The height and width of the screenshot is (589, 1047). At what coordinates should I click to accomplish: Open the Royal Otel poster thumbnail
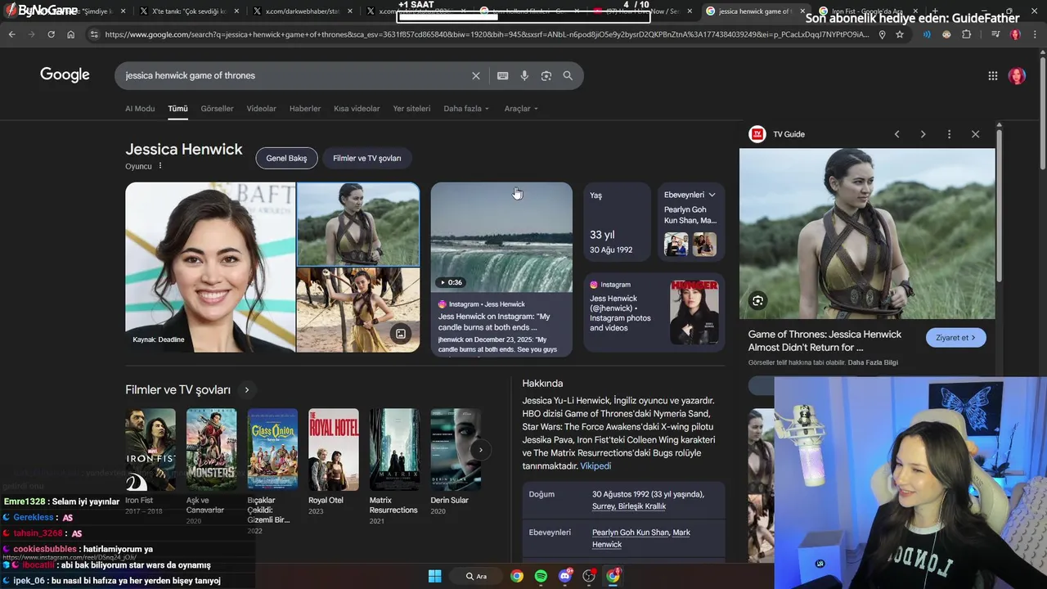tap(333, 450)
